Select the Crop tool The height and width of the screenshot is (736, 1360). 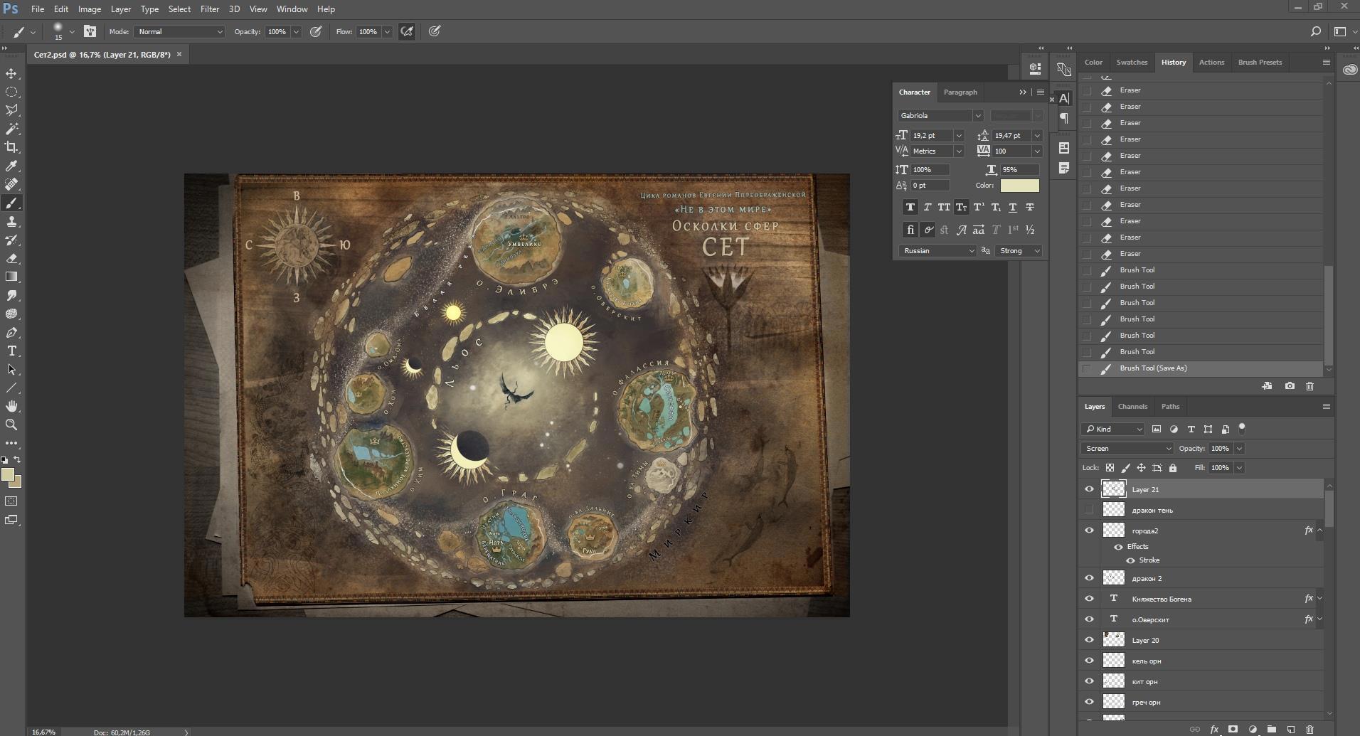[x=11, y=147]
